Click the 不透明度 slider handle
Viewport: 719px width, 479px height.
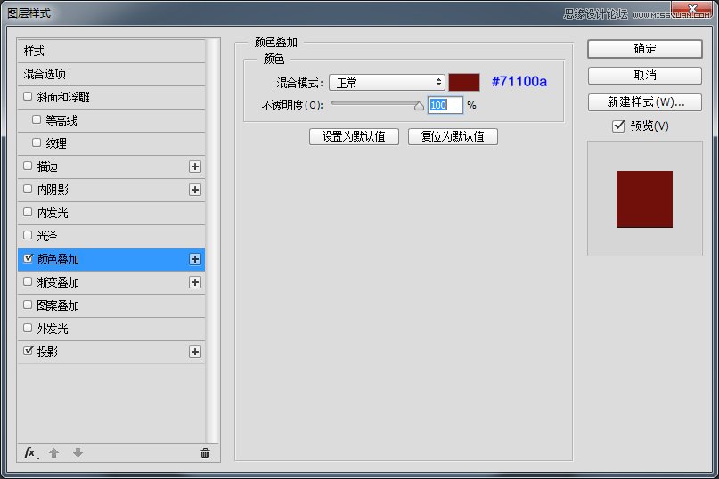click(419, 106)
